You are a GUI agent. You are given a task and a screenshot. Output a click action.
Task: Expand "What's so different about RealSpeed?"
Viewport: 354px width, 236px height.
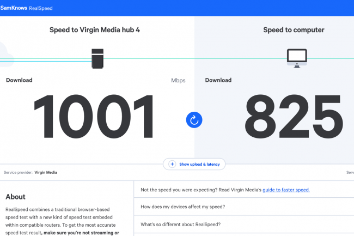tap(244, 224)
